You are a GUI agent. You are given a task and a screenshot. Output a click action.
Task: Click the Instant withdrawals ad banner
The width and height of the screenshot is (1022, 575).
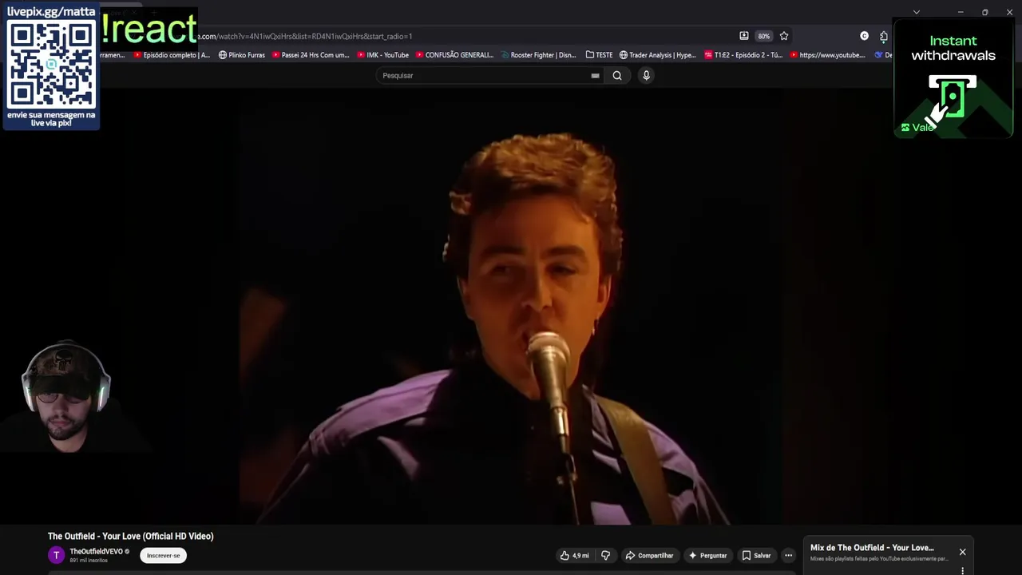pyautogui.click(x=953, y=78)
